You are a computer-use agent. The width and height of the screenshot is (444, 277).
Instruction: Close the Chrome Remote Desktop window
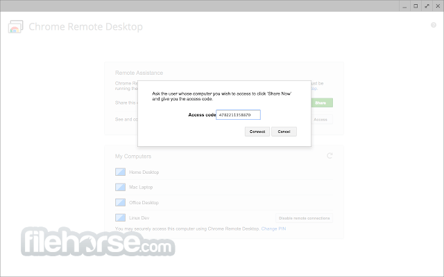pyautogui.click(x=438, y=6)
